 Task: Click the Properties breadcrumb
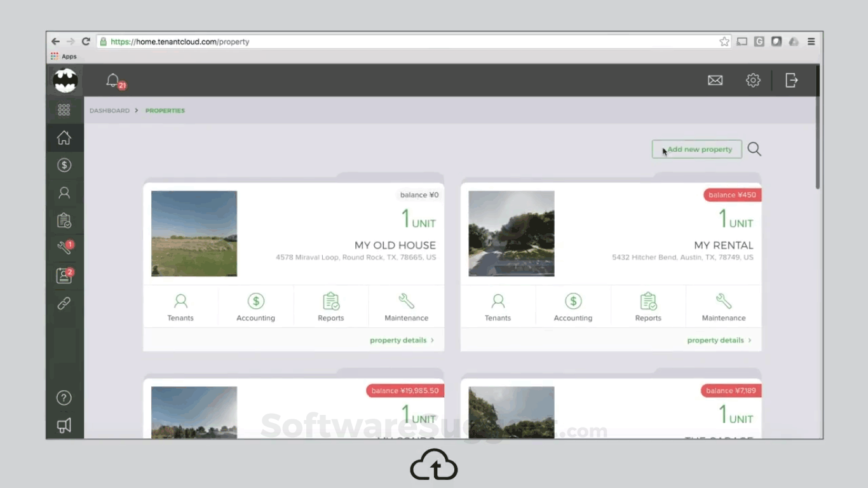[x=165, y=111]
